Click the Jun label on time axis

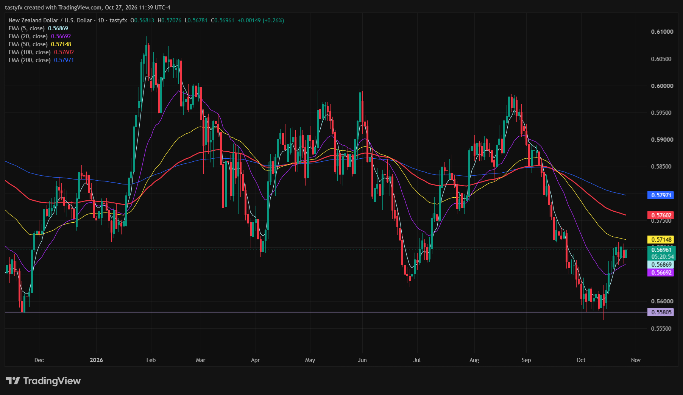coord(362,360)
